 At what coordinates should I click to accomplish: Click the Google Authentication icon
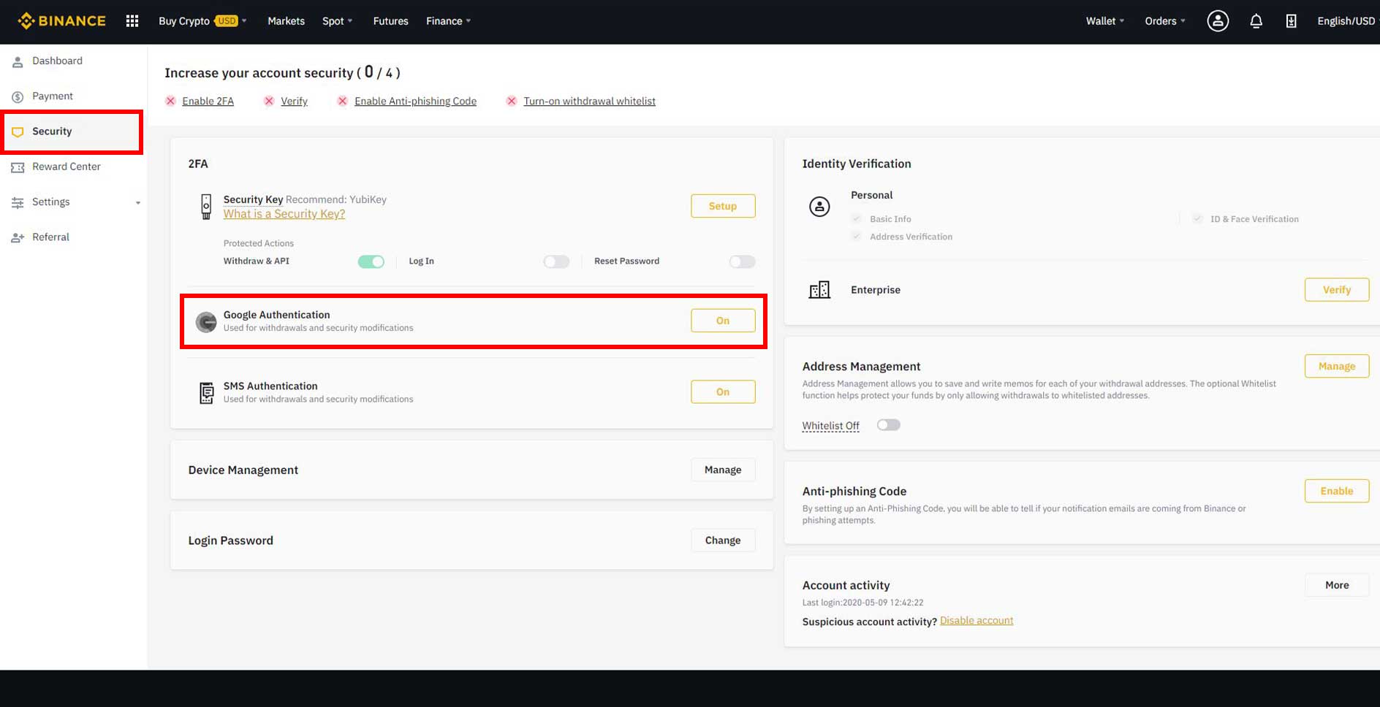(206, 321)
